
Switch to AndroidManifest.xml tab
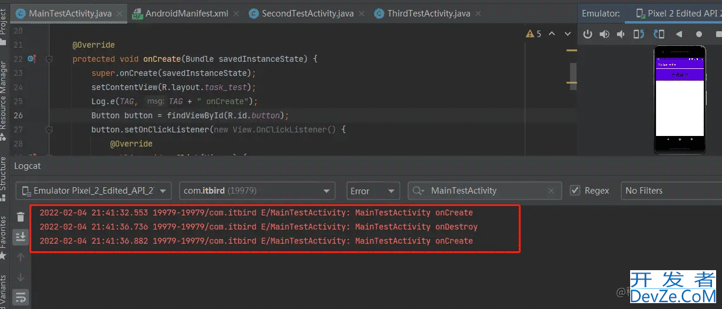(x=187, y=13)
